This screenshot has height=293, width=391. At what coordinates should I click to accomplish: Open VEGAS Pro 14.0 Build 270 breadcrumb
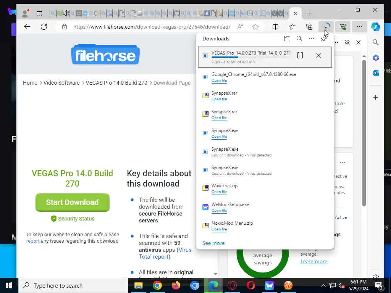[x=116, y=83]
